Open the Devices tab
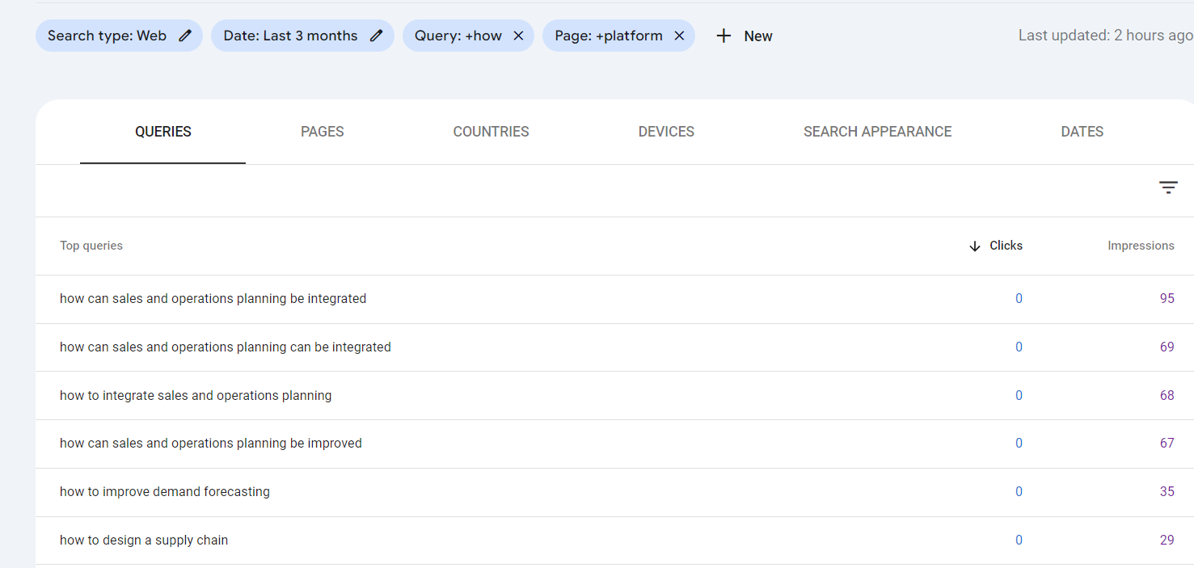Viewport: 1194px width, 568px height. click(666, 132)
